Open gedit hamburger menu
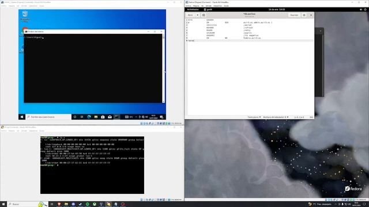The image size is (369, 207). pyautogui.click(x=304, y=15)
